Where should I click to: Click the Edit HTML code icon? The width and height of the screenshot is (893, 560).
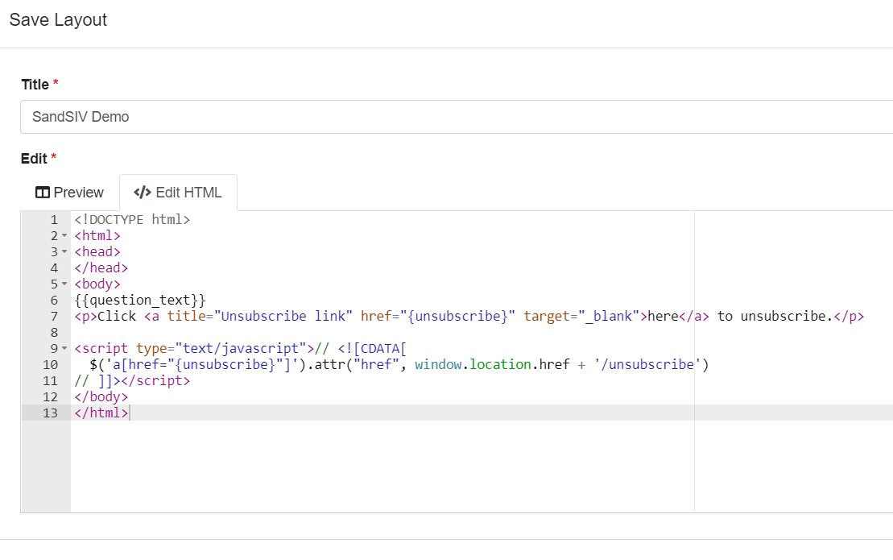pyautogui.click(x=143, y=193)
